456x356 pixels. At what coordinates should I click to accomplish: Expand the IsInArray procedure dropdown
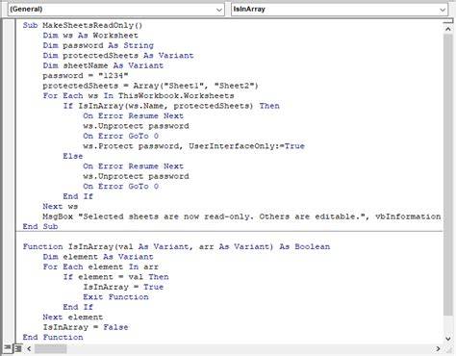(x=340, y=10)
